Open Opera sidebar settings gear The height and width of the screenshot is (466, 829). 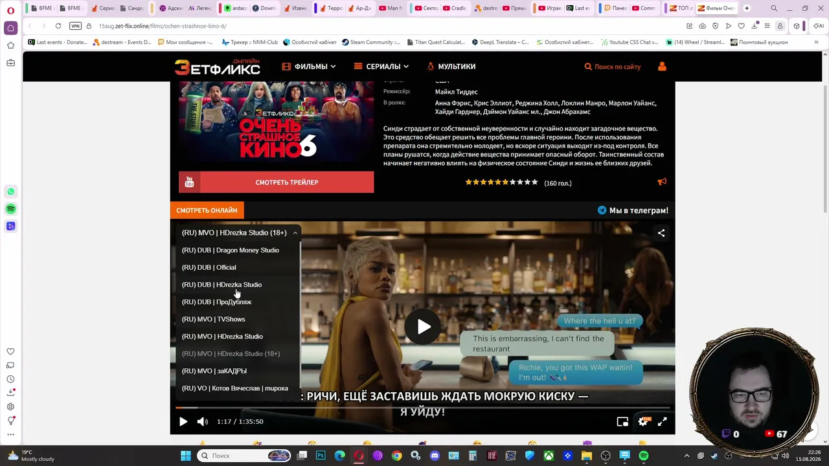pos(11,407)
